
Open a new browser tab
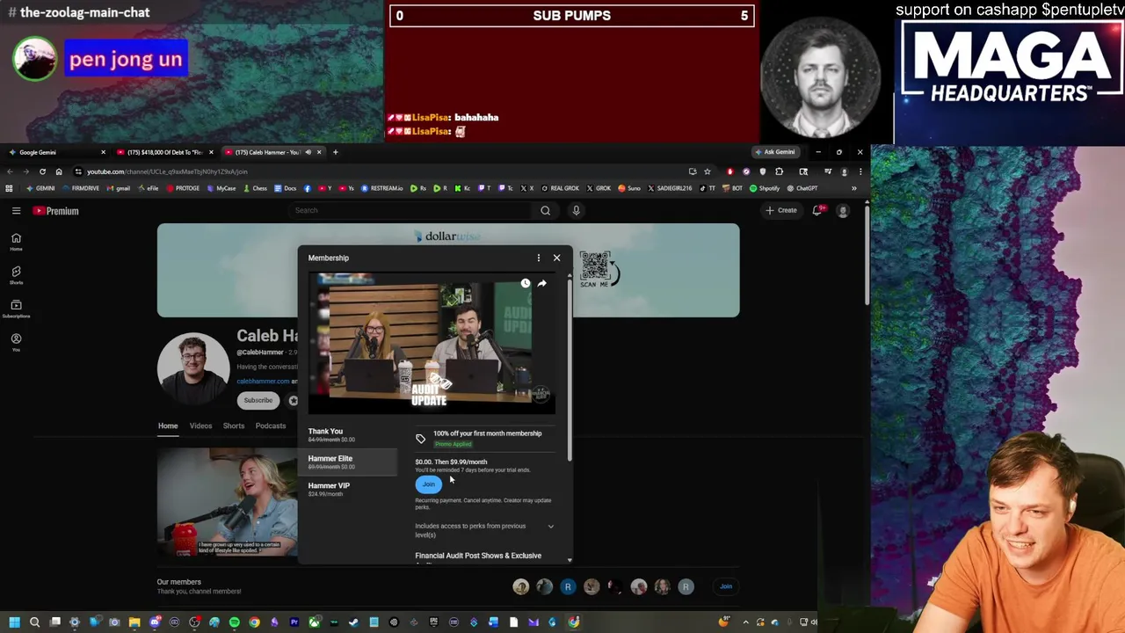335,152
